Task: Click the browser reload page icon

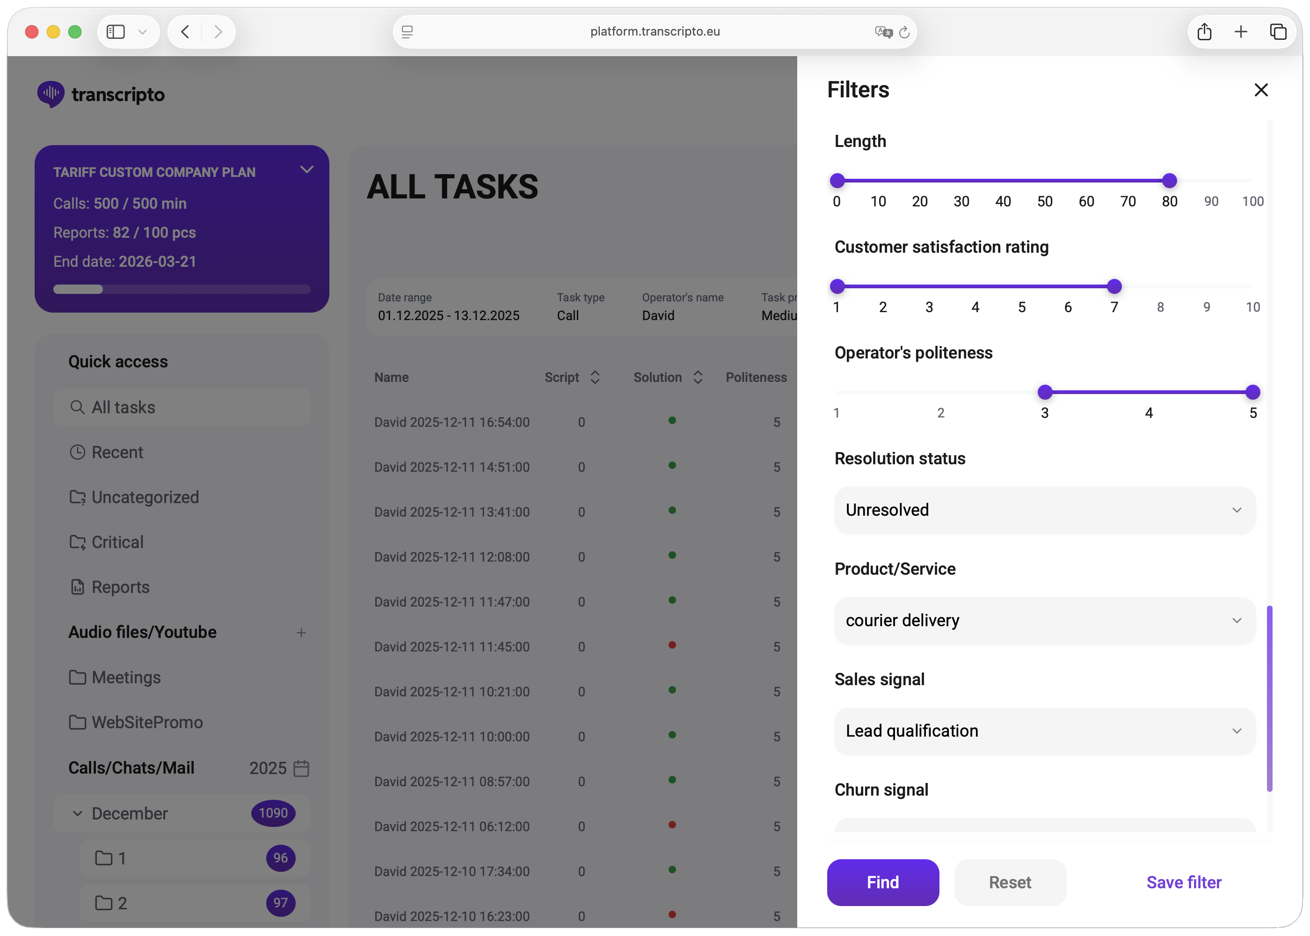Action: point(904,32)
